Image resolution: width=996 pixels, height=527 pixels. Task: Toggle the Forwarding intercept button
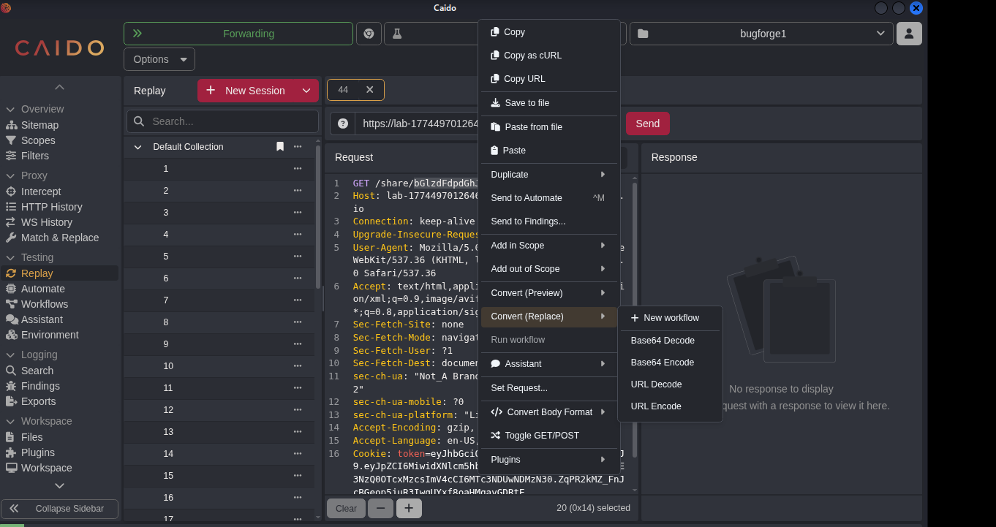[238, 34]
